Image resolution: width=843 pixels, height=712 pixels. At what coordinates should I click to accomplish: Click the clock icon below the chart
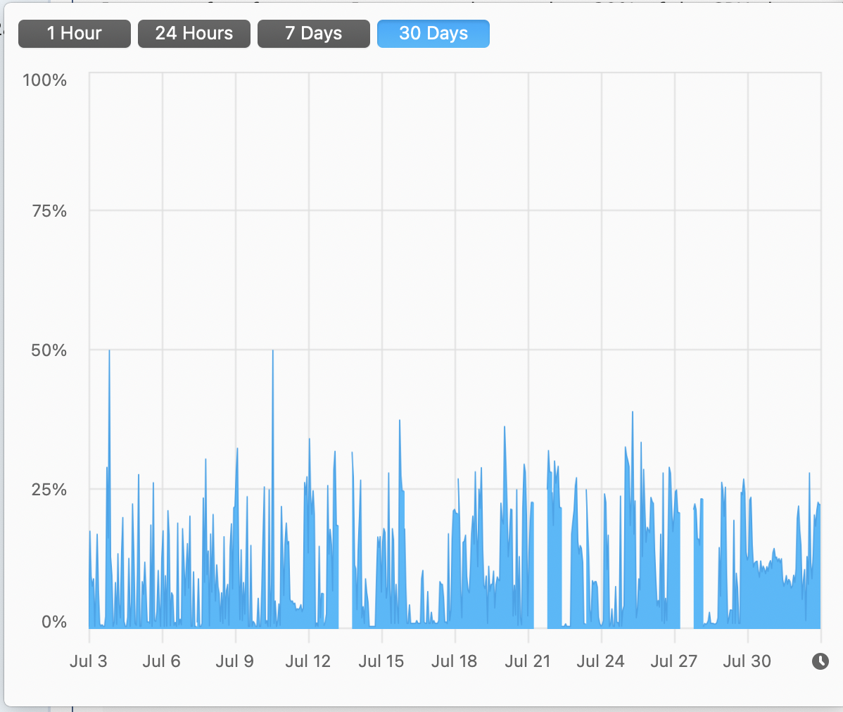(x=820, y=661)
